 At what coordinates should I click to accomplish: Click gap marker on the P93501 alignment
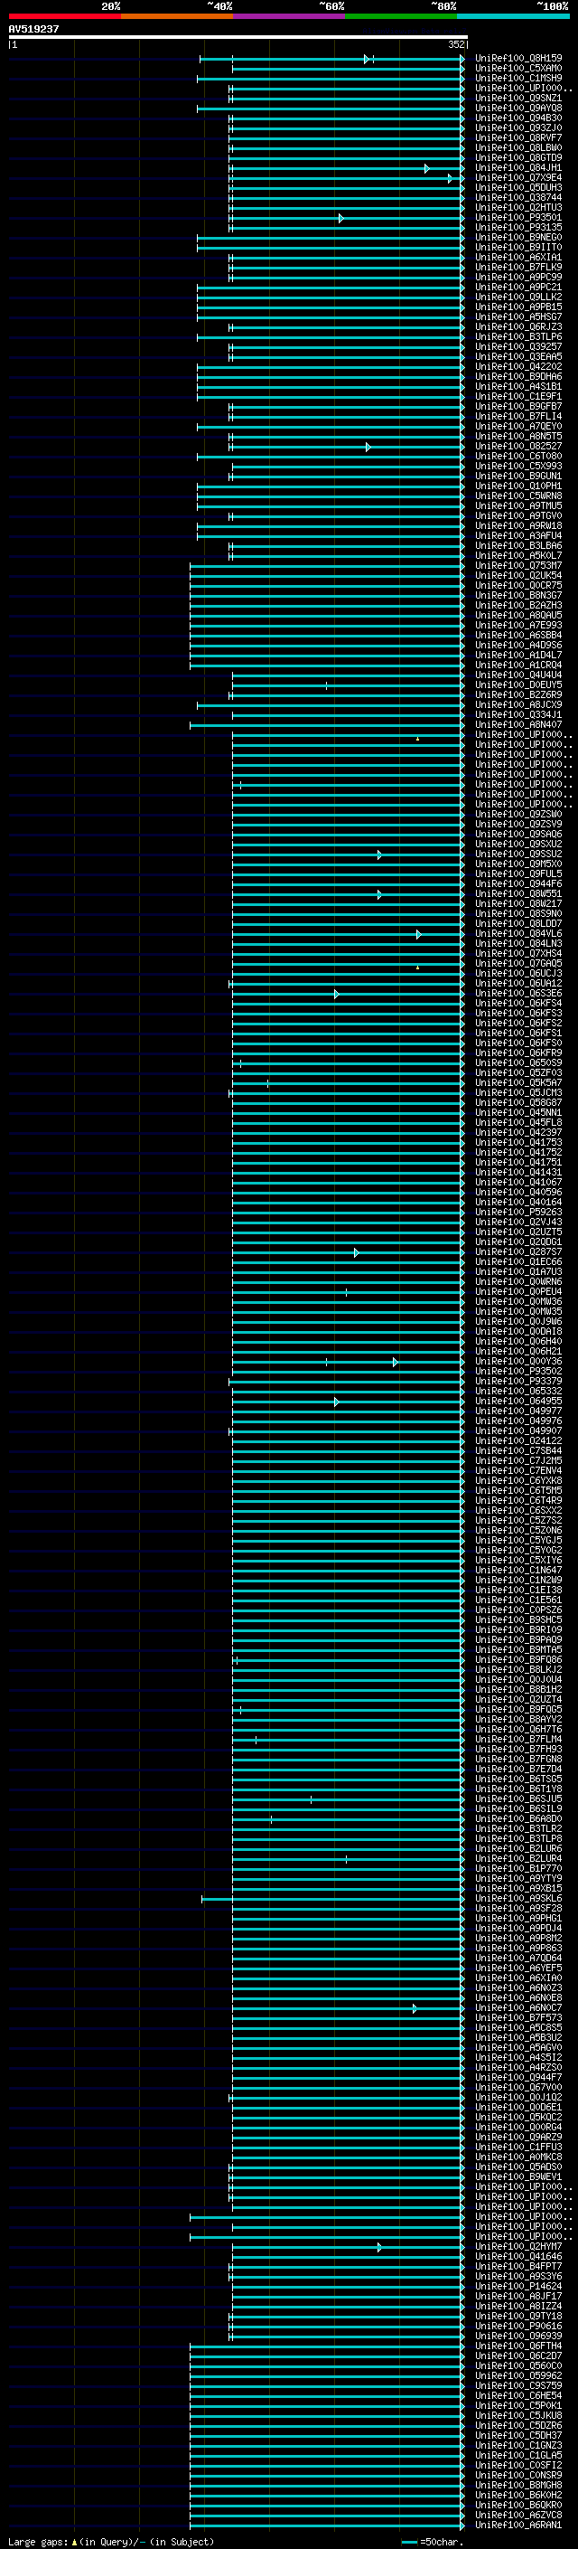tap(340, 219)
